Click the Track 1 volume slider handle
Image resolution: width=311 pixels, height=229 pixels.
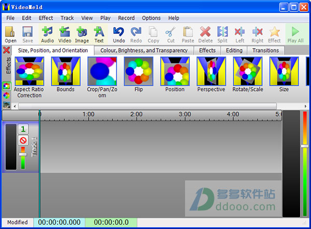point(23,154)
